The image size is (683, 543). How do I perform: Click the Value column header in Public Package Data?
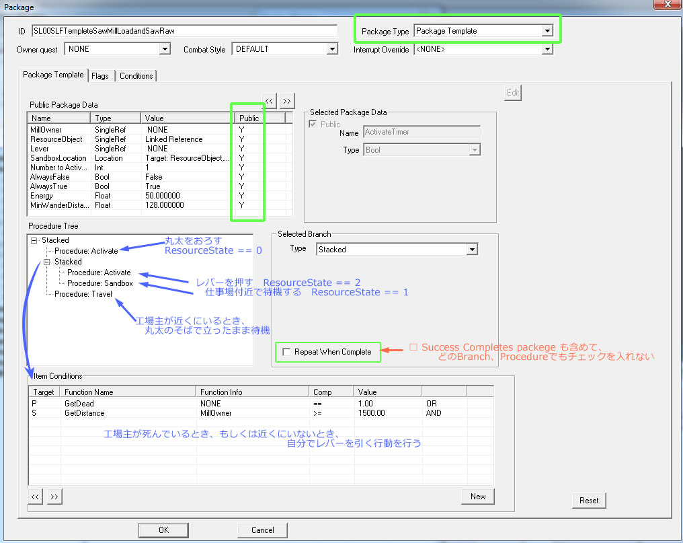click(x=188, y=118)
